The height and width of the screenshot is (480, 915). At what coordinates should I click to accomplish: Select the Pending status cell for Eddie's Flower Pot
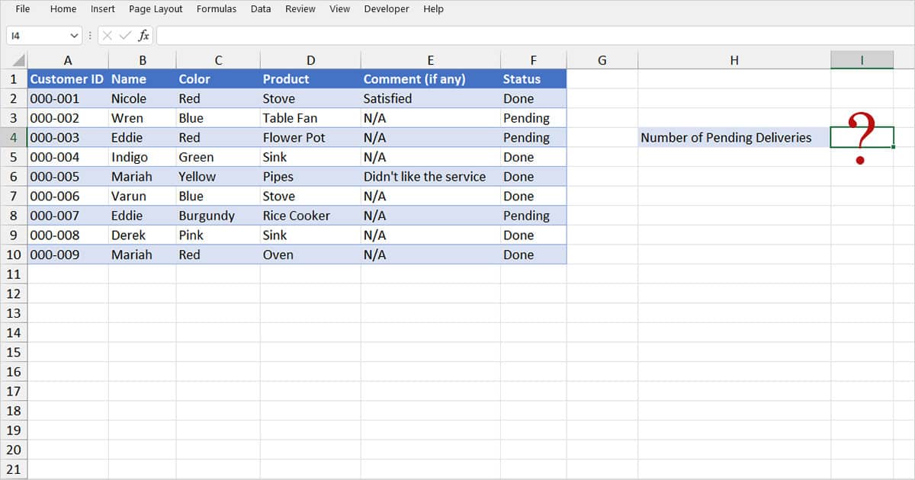533,137
